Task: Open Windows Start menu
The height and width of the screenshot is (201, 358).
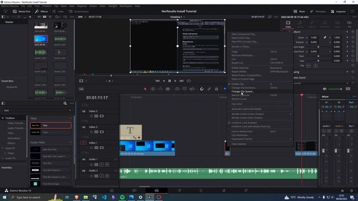Action: pyautogui.click(x=4, y=197)
